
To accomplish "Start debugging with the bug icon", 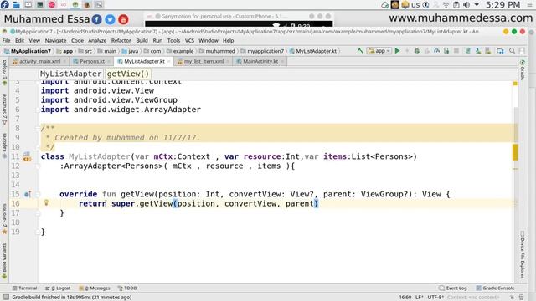I will point(417,51).
